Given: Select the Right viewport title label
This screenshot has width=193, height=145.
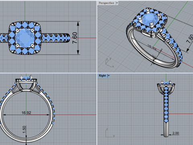Looking at the screenshot, I should pos(102,76).
